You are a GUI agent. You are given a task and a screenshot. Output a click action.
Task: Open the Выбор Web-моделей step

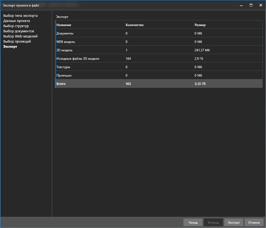coord(20,36)
